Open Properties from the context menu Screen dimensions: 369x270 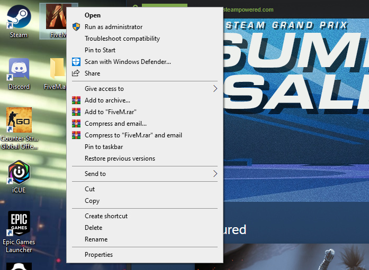tap(145, 255)
